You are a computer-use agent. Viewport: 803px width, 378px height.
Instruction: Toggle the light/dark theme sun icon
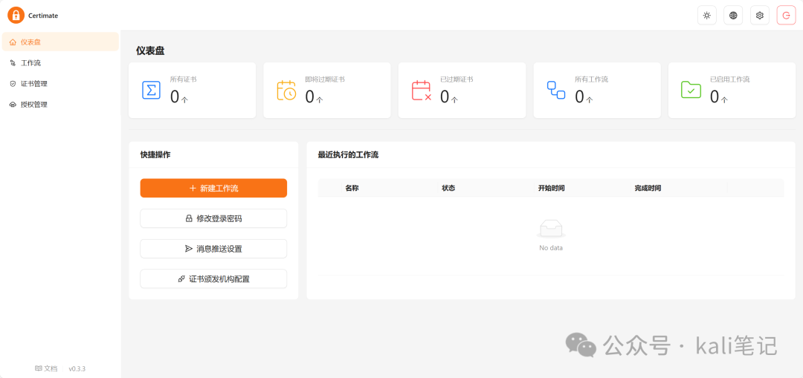pos(707,16)
